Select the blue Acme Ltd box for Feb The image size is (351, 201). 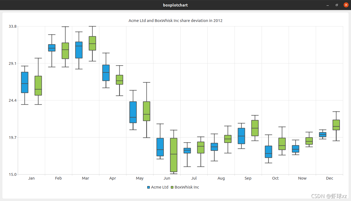tap(52, 48)
